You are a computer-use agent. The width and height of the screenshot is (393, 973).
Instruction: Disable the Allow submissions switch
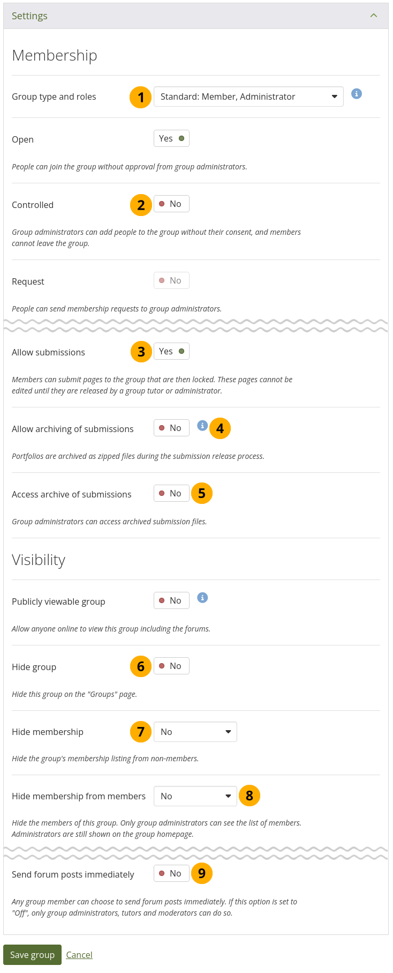coord(171,352)
